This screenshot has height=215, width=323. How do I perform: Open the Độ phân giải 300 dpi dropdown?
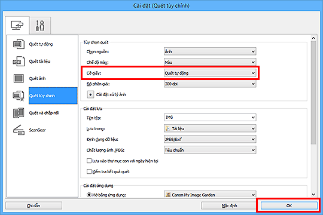(210, 84)
